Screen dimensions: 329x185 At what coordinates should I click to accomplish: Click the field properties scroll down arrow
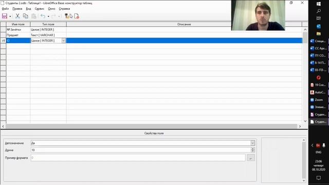coord(304,180)
